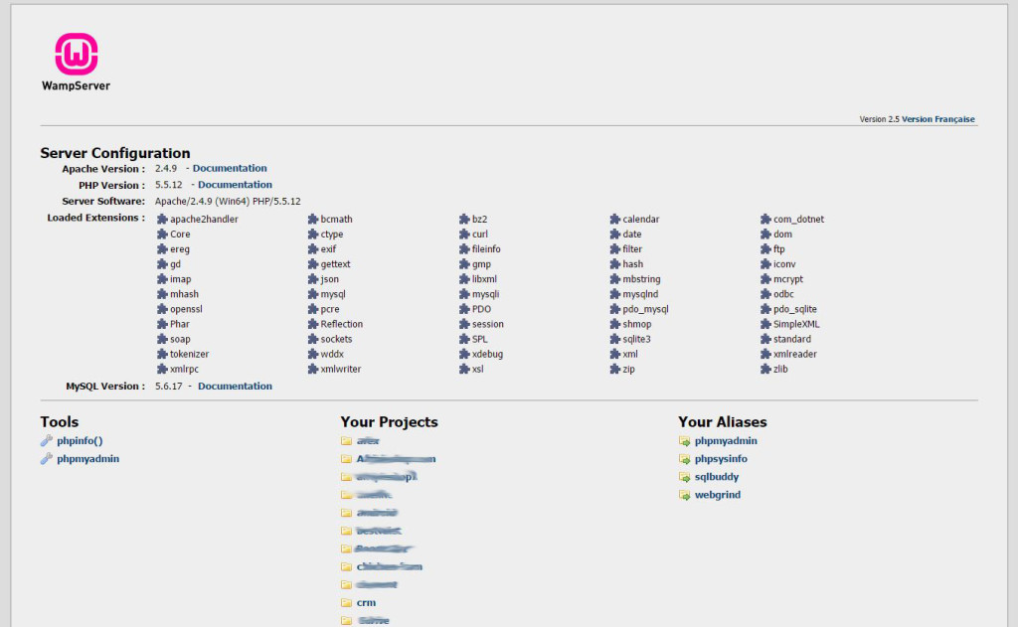Open the sqlbuddy alias
The width and height of the screenshot is (1018, 627).
(717, 476)
